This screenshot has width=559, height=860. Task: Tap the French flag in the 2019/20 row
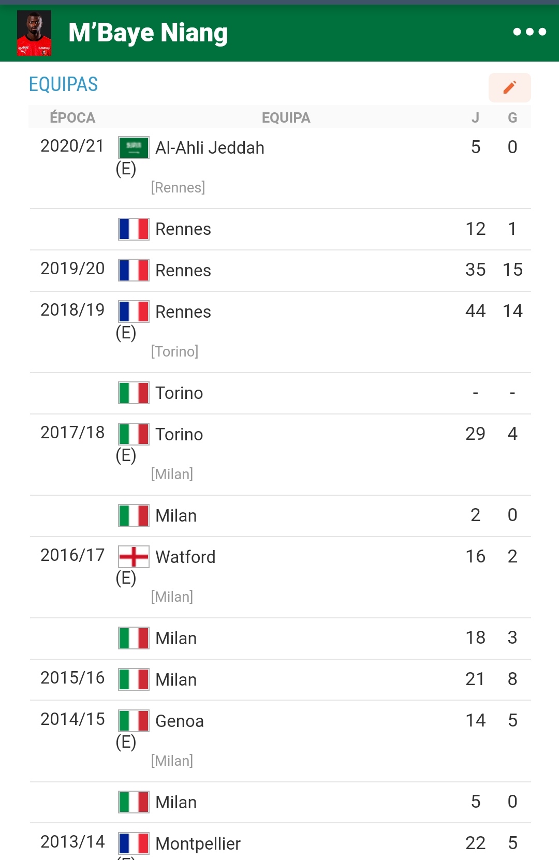(x=134, y=270)
